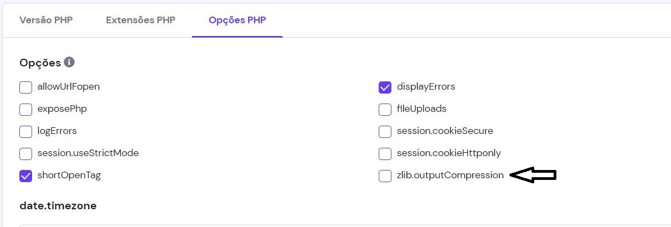Uncheck the shortOpenTag checkbox
Screen dimensions: 671x227
pyautogui.click(x=25, y=176)
